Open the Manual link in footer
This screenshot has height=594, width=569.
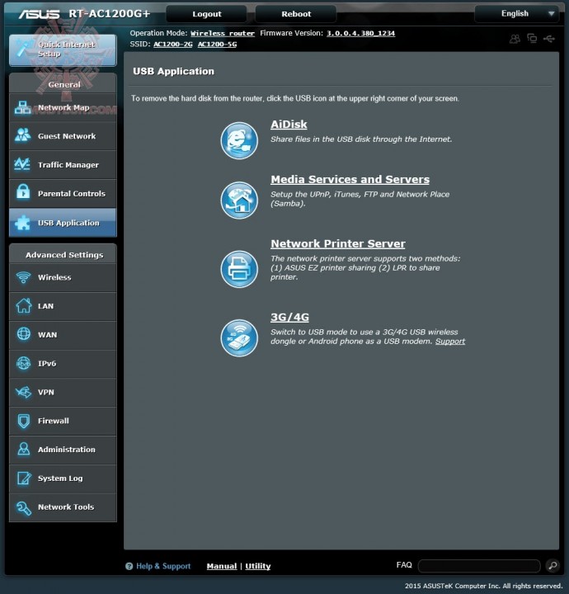(x=222, y=566)
